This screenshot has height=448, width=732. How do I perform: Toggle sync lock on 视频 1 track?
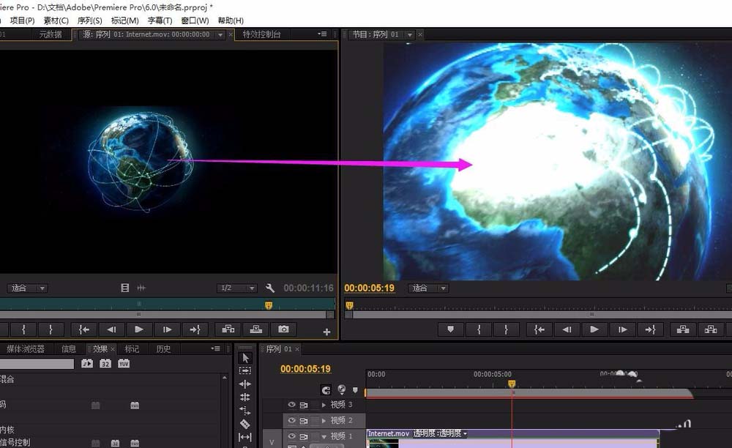(x=304, y=437)
